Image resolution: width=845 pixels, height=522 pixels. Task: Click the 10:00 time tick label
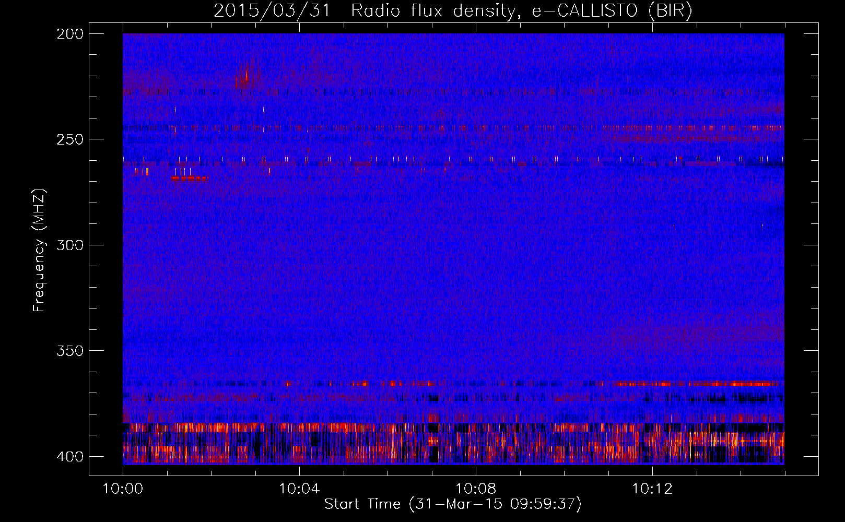pyautogui.click(x=123, y=489)
